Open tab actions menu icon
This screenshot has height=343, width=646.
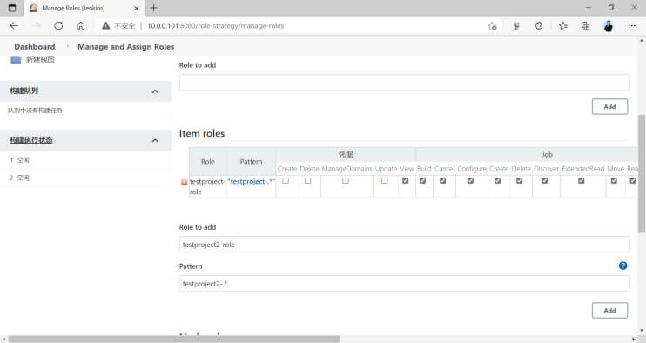click(x=12, y=8)
